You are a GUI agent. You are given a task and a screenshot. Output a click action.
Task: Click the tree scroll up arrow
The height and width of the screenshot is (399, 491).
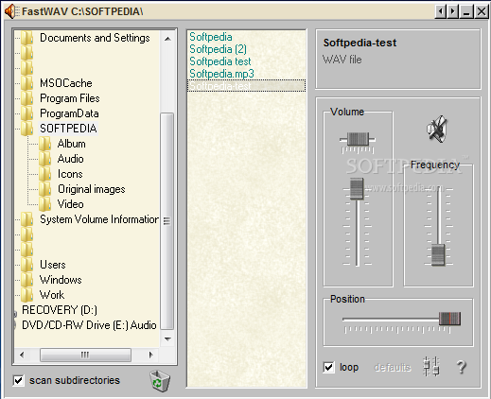pos(167,39)
